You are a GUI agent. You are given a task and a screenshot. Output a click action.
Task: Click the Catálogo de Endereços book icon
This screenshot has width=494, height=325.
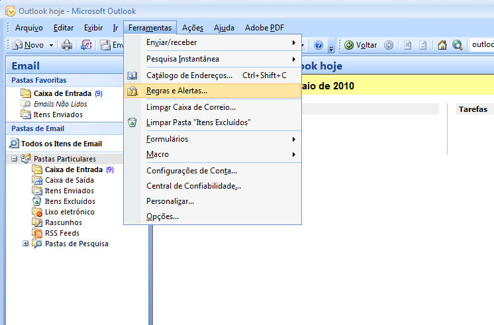point(132,75)
